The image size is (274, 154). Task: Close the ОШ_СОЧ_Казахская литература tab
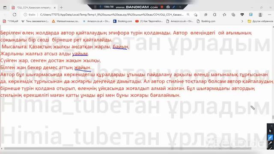pyautogui.click(x=55, y=8)
